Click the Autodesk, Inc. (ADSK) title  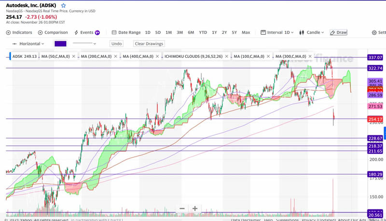click(x=31, y=5)
